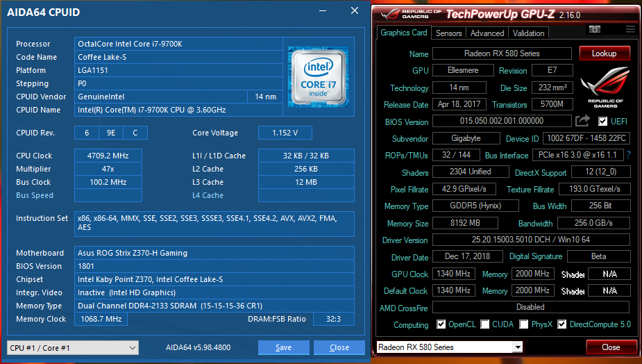Click the Digital Signature value Beta
This screenshot has width=642, height=364.
pyautogui.click(x=598, y=256)
